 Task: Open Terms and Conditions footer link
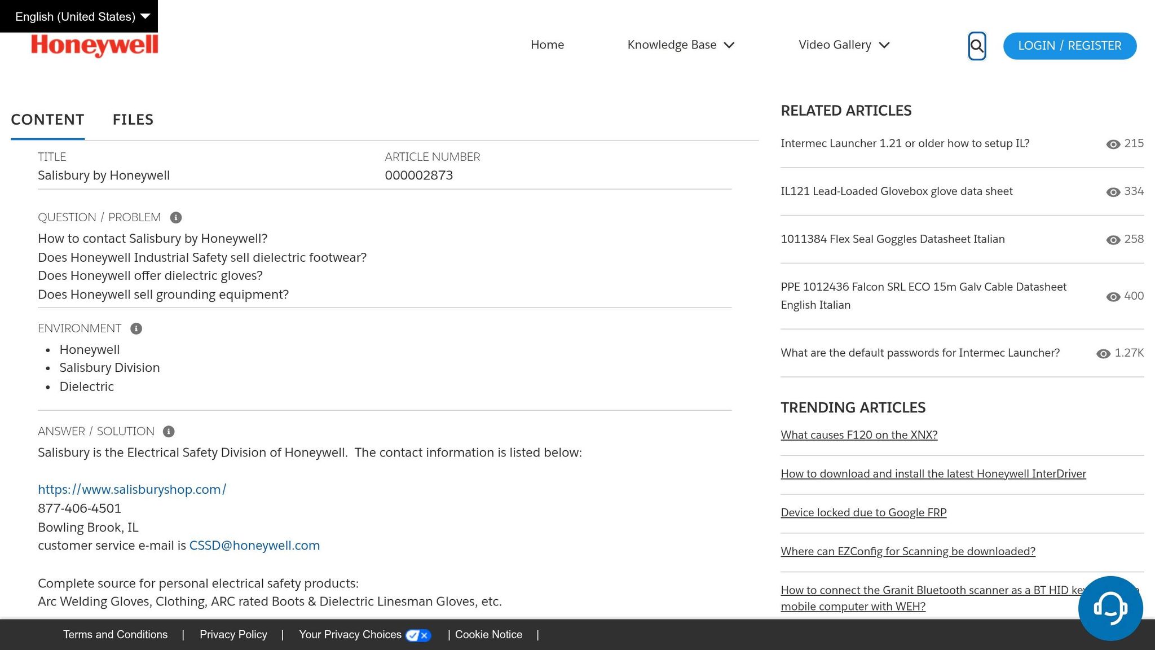[115, 635]
